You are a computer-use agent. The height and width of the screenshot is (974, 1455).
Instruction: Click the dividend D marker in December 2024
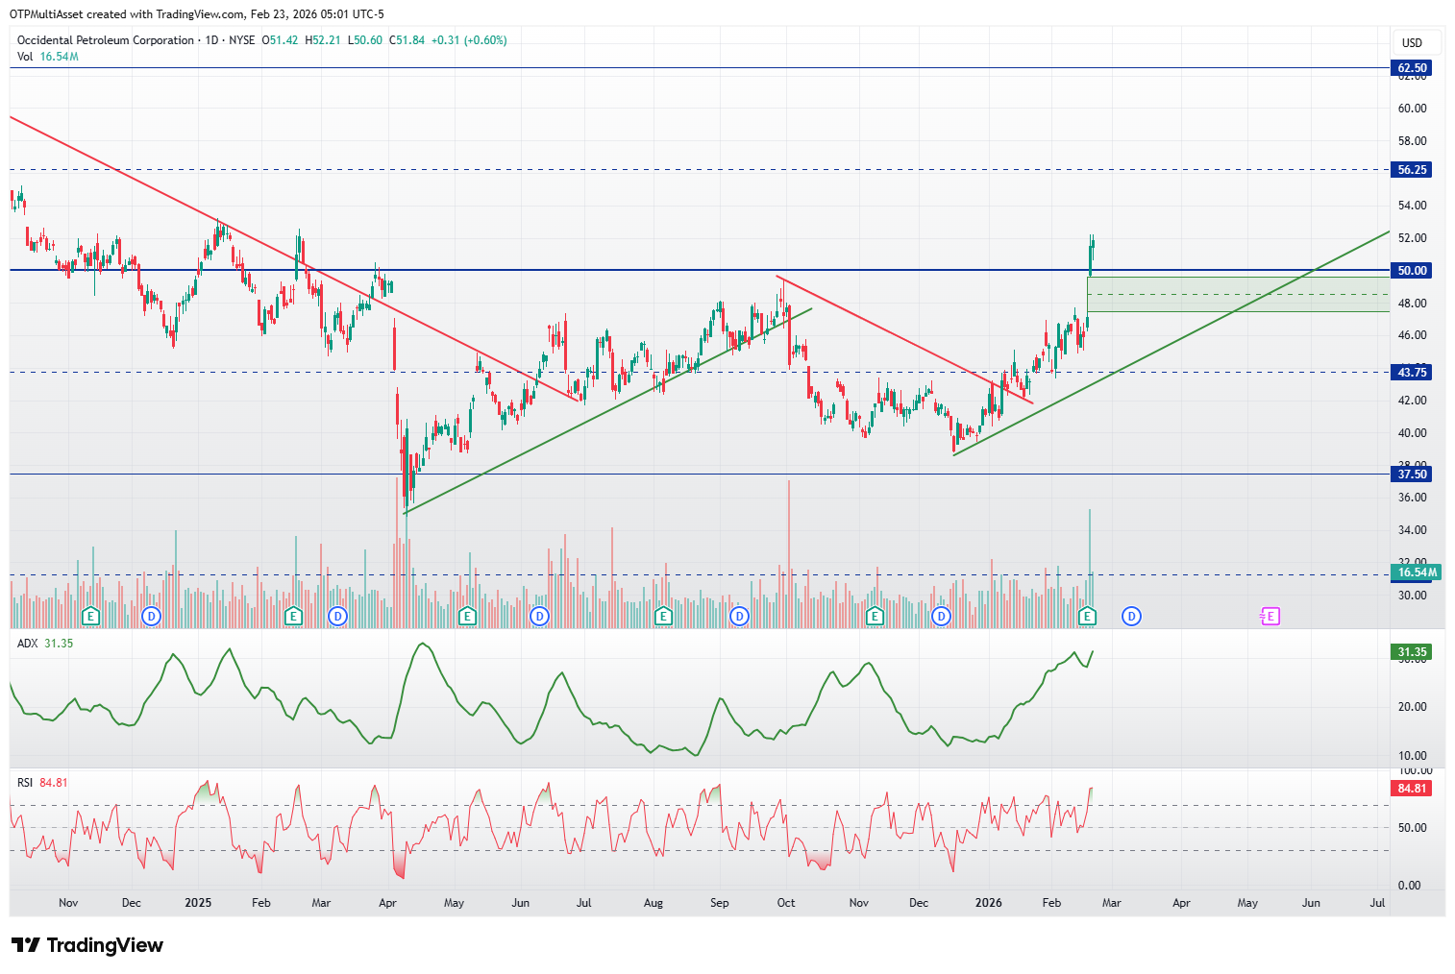click(x=151, y=616)
